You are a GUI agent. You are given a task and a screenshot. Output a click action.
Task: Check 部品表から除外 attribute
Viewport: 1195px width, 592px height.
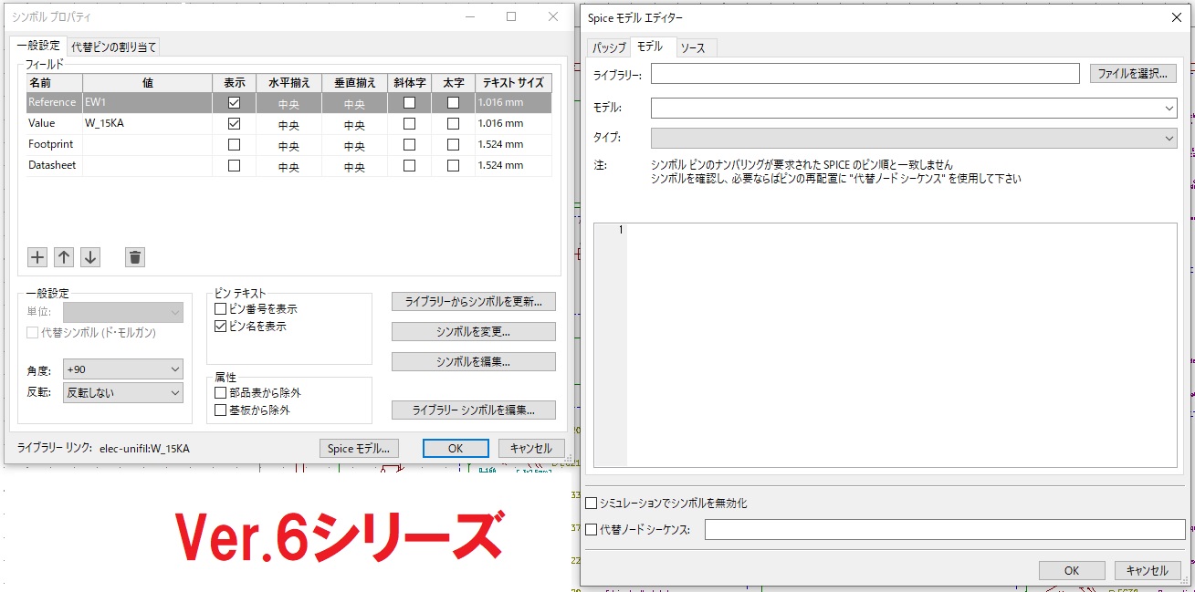(x=219, y=390)
